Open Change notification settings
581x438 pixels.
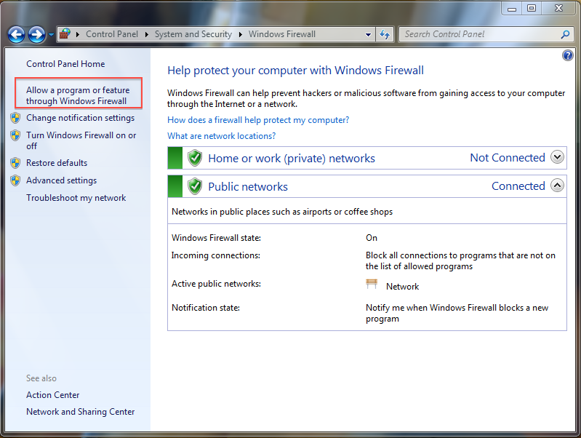(81, 118)
